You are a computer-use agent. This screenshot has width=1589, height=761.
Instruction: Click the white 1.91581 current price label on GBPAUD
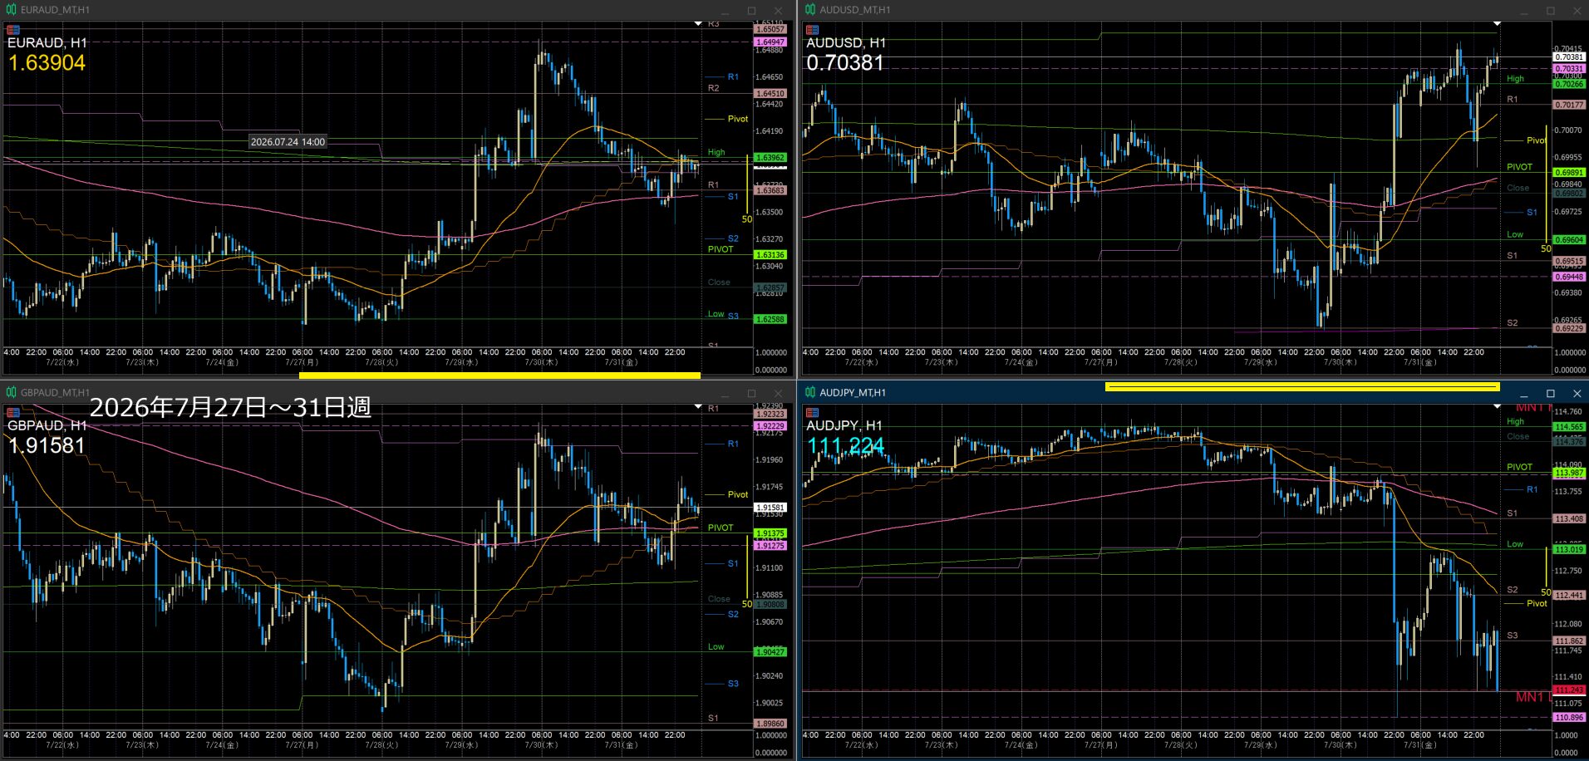click(770, 507)
